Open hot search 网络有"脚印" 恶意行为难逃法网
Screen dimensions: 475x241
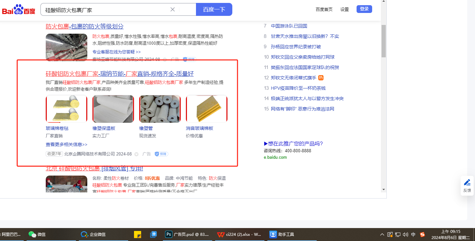point(302,109)
